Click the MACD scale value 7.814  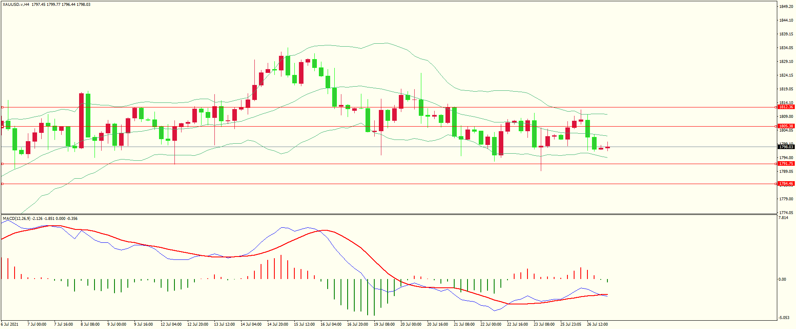pos(783,218)
